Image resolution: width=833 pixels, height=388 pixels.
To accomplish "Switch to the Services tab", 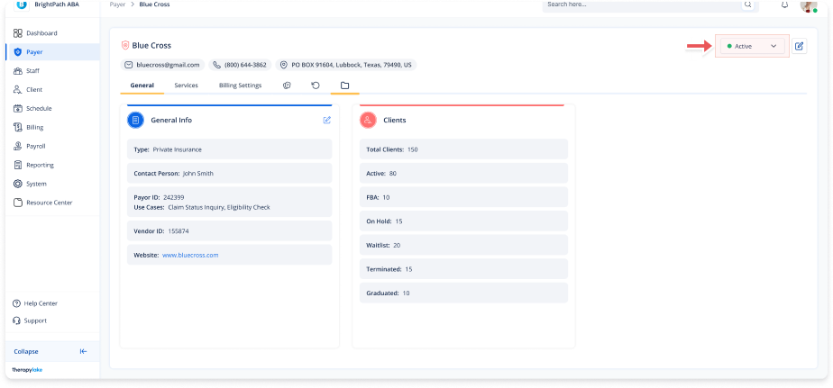I will (186, 86).
